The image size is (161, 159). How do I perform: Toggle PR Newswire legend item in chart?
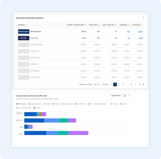pos(21,104)
